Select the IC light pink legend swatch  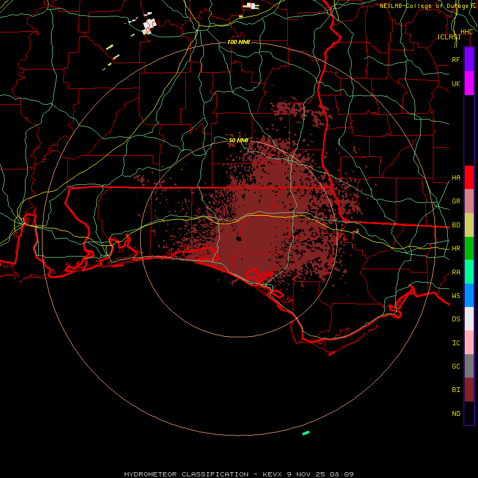(469, 343)
